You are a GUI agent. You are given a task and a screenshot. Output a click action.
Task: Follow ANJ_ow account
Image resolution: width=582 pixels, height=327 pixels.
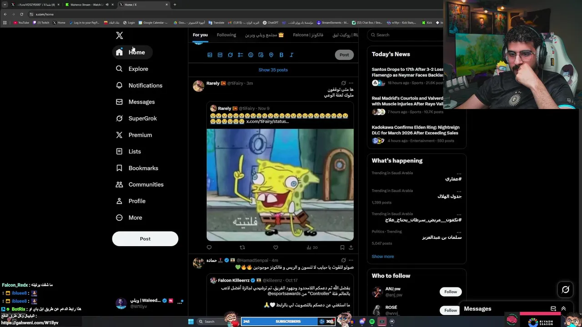(x=451, y=292)
